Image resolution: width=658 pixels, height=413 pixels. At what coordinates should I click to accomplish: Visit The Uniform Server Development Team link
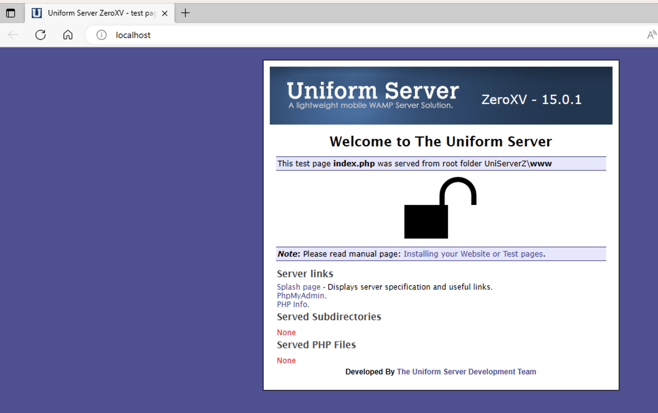[466, 372]
